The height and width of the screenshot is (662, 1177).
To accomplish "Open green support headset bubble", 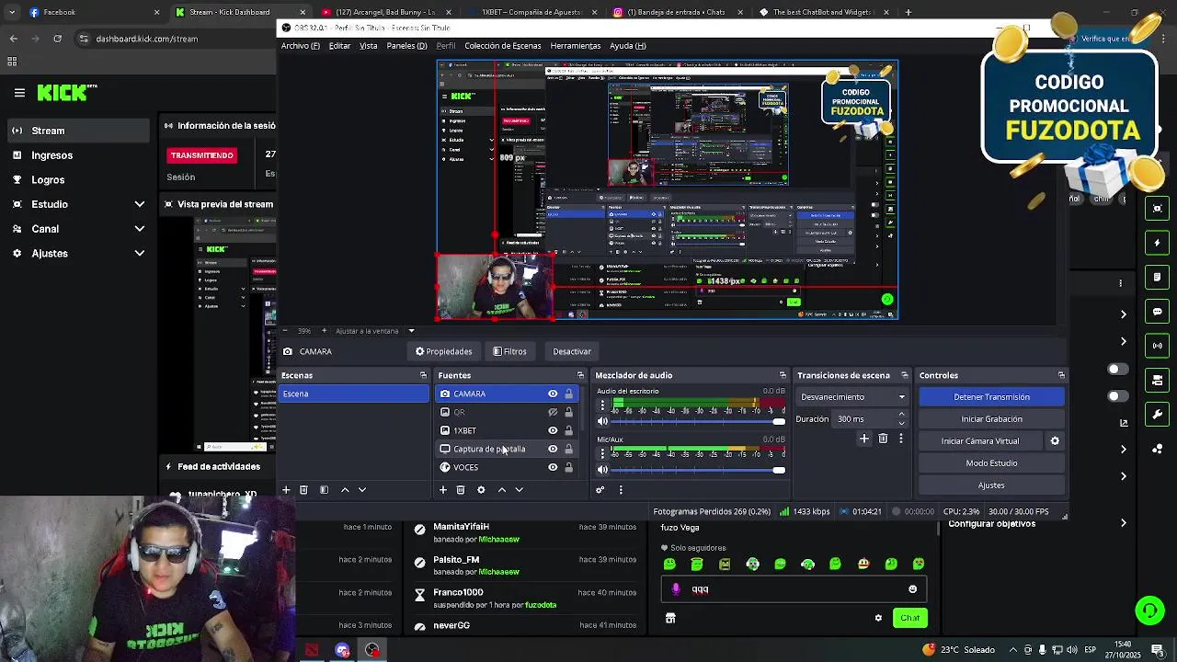I will [1148, 611].
